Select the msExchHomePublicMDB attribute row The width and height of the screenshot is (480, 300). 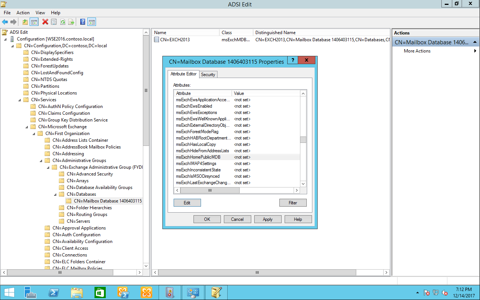237,157
